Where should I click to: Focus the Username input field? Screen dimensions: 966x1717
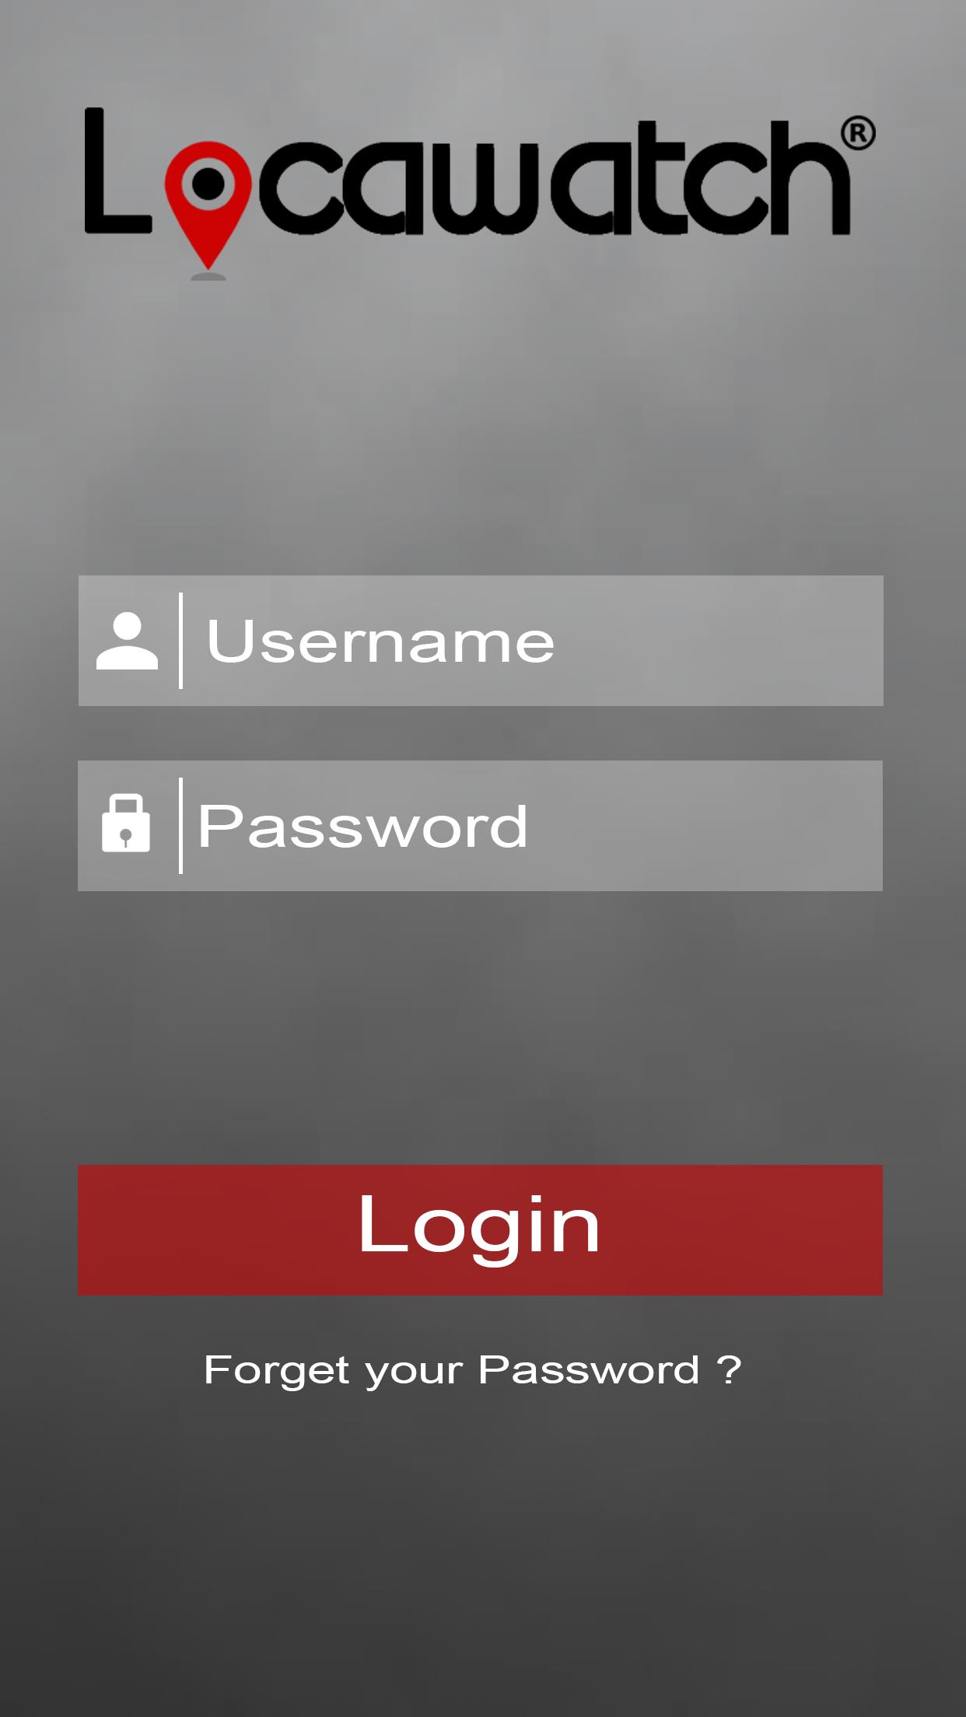click(481, 641)
